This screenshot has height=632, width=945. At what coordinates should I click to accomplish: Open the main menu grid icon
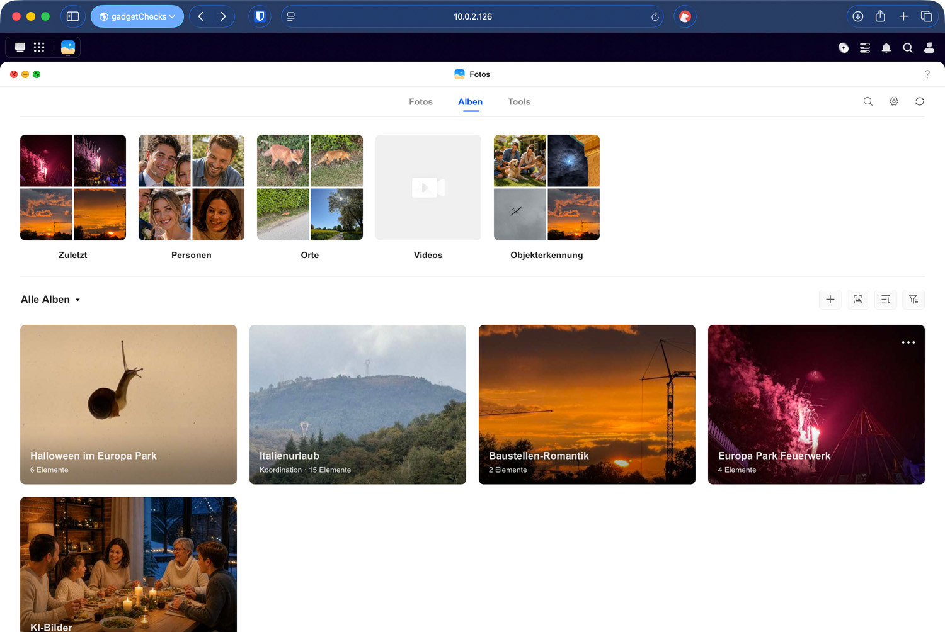(39, 47)
